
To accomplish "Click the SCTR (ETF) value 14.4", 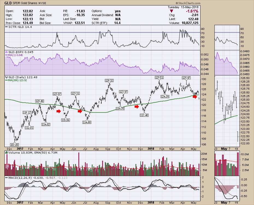I will [x=117, y=23].
